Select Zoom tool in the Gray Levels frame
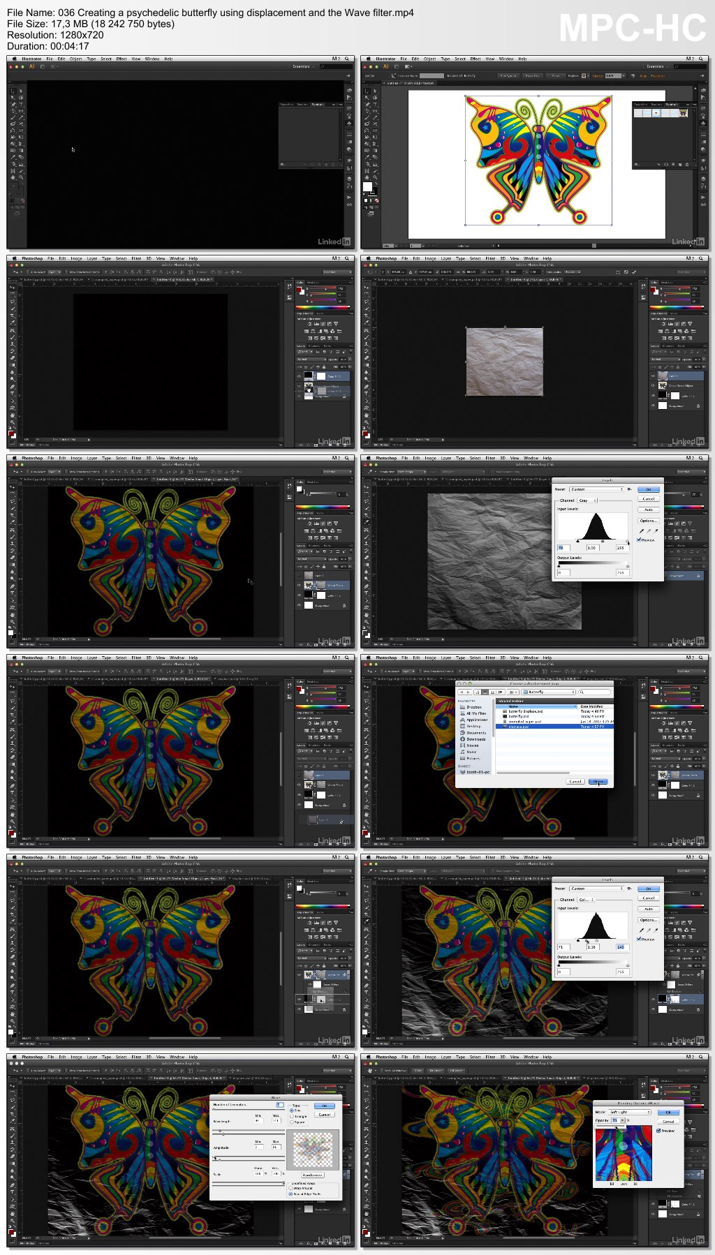The width and height of the screenshot is (715, 1255). tap(367, 622)
